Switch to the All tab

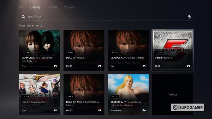click(21, 7)
